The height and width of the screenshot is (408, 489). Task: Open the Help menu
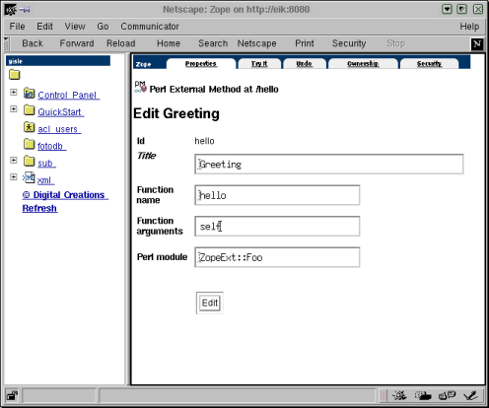[469, 27]
